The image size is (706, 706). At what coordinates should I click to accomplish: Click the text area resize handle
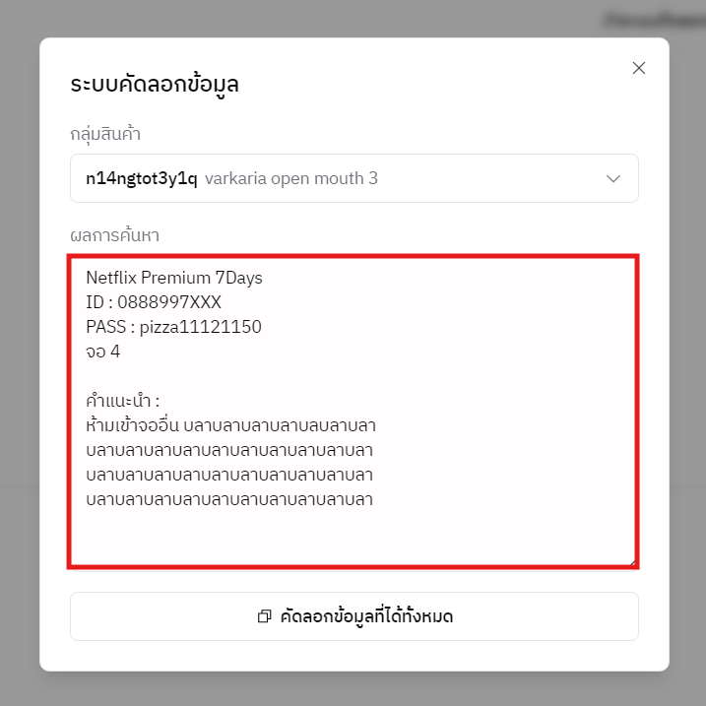(x=631, y=561)
